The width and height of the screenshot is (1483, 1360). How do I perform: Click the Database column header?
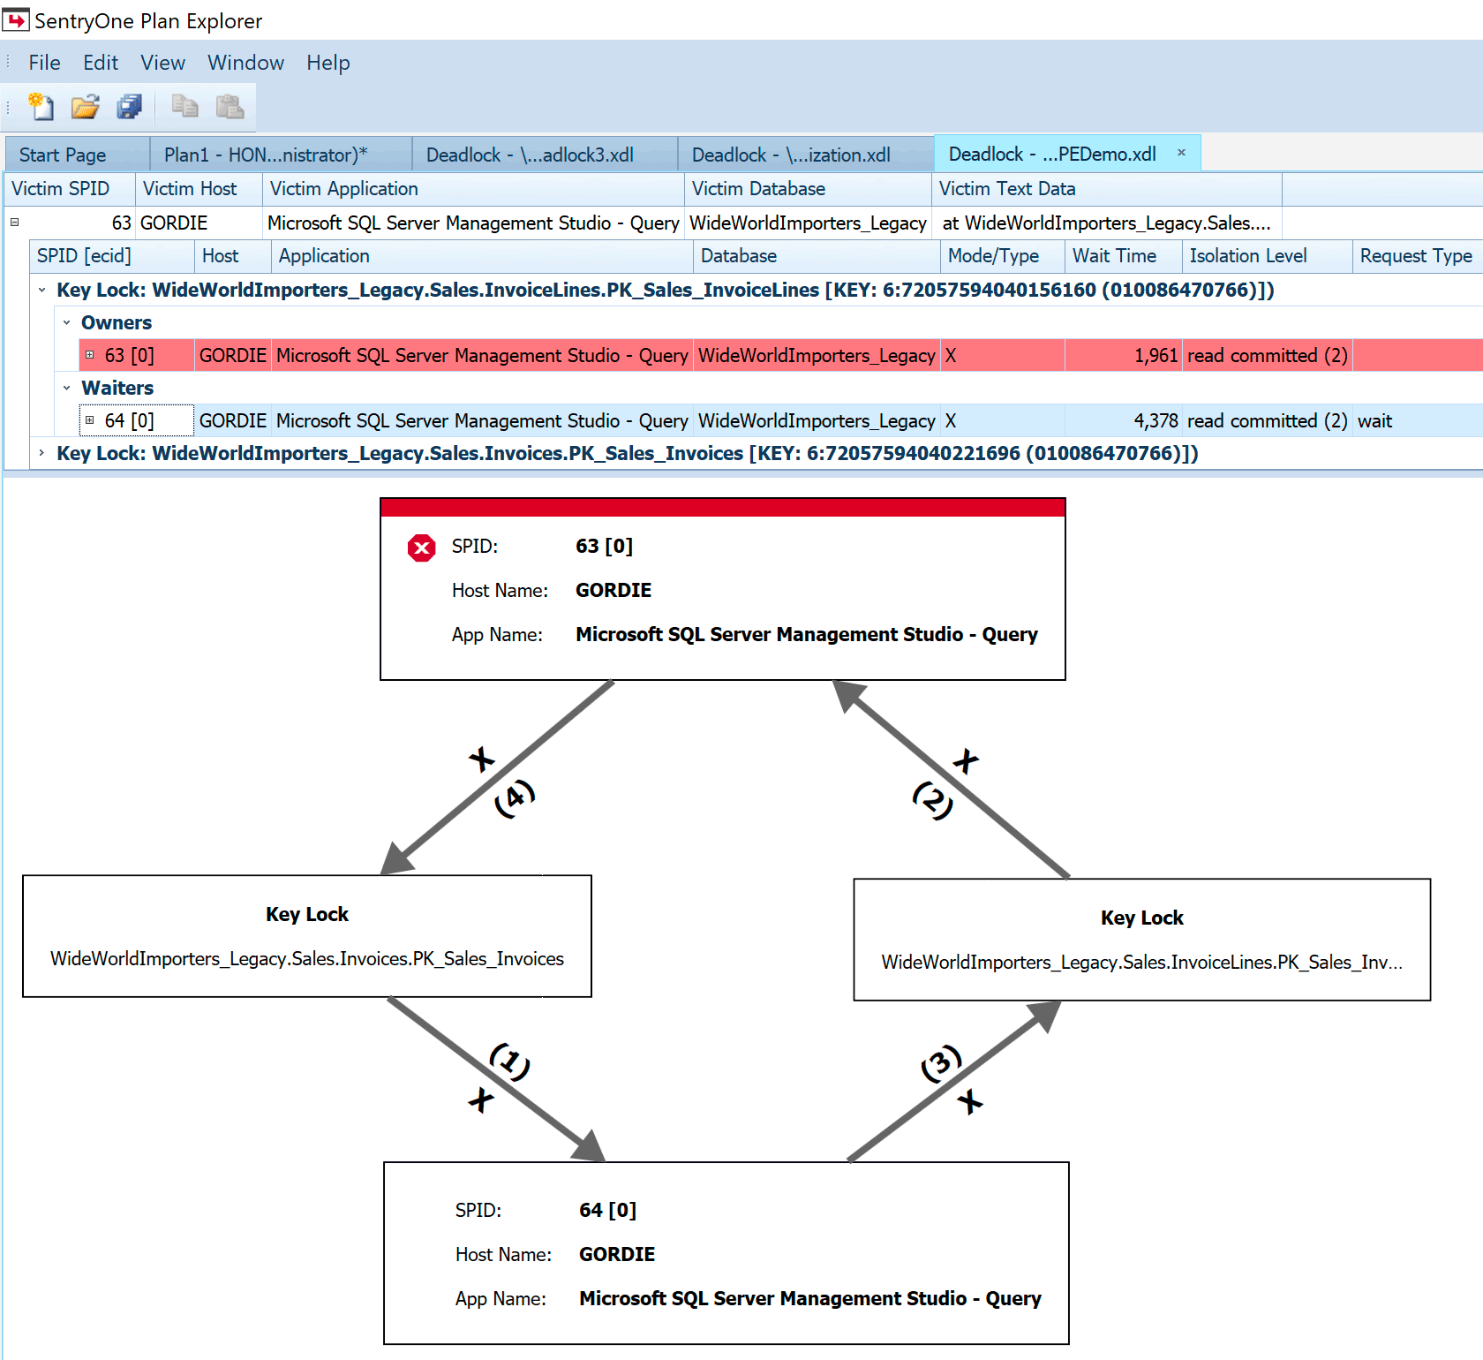(x=817, y=256)
